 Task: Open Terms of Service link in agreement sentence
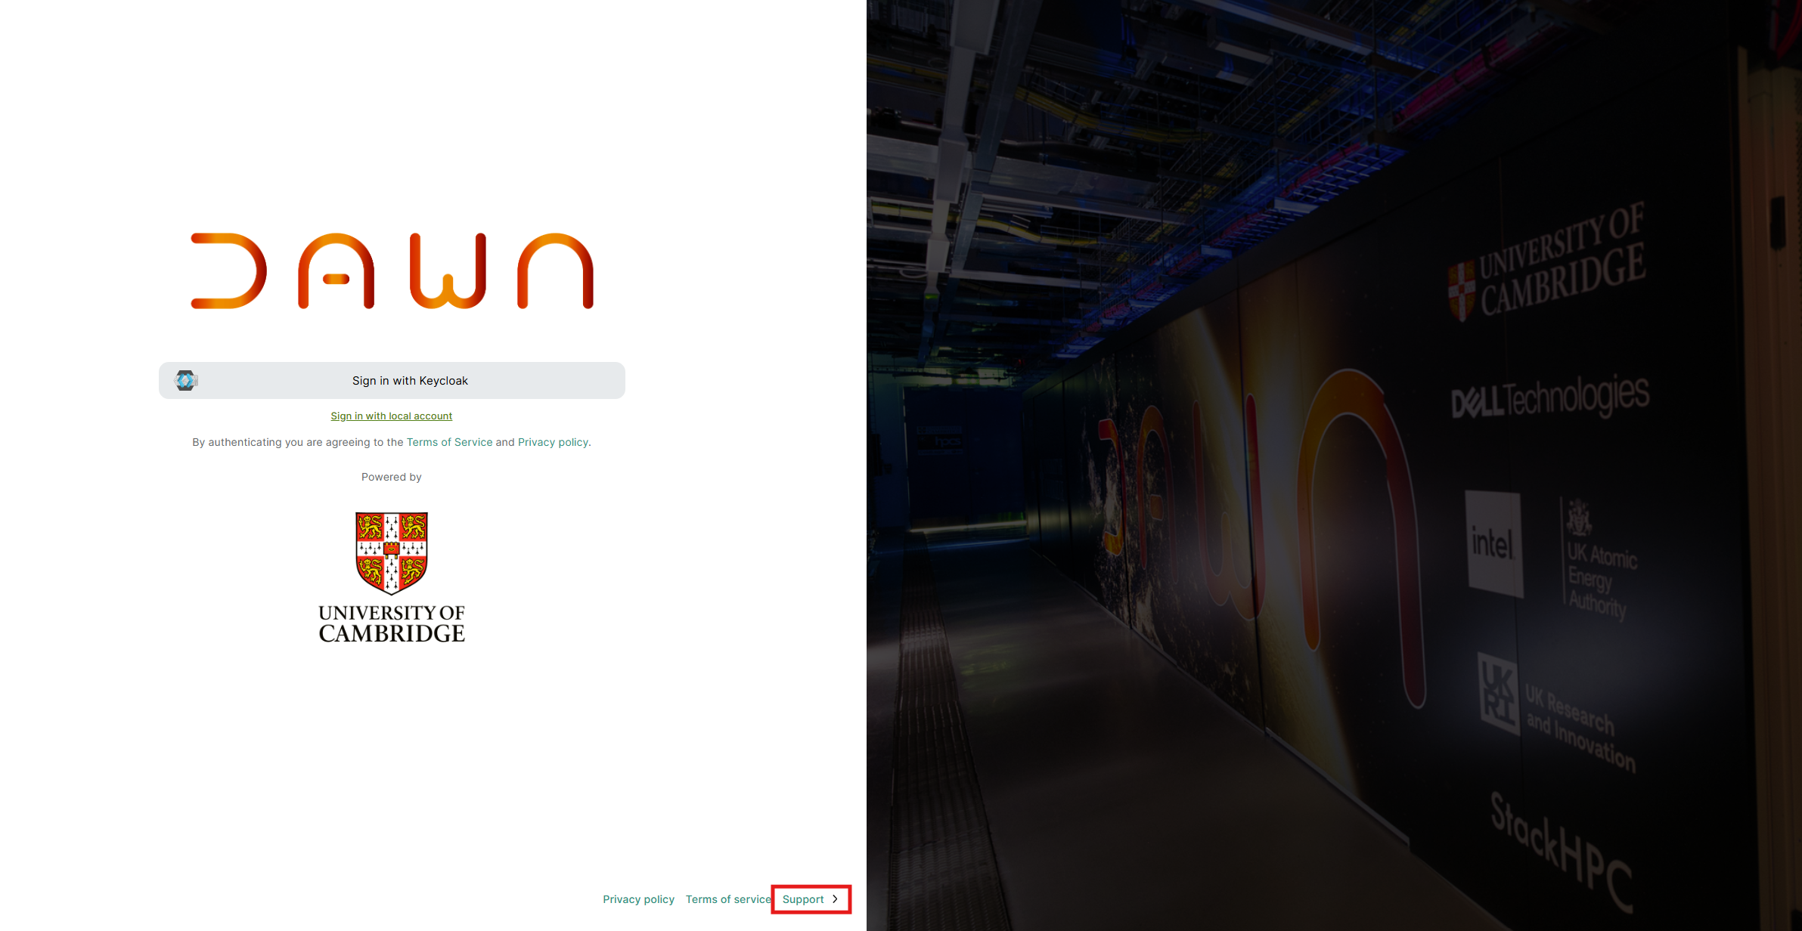449,442
